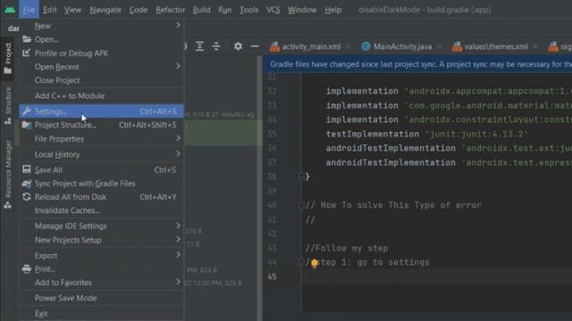Hide project panel with minus icon
This screenshot has height=321, width=572.
(x=255, y=46)
